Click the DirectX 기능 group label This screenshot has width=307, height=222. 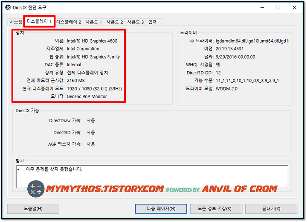27,111
